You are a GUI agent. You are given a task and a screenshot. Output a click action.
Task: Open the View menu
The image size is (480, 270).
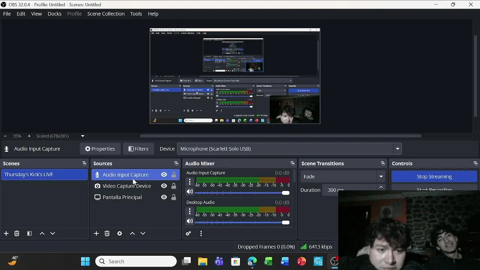(x=36, y=14)
